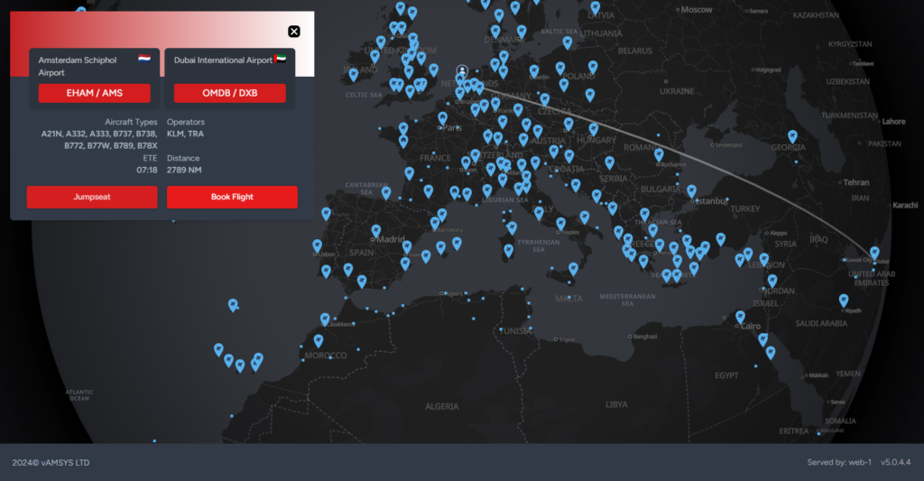Image resolution: width=924 pixels, height=481 pixels.
Task: Select the marker above the Serbia label
Action: tap(609, 162)
